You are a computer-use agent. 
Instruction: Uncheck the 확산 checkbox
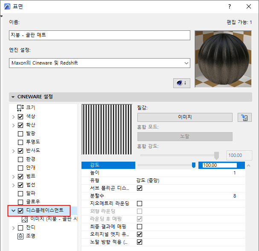click(x=20, y=125)
